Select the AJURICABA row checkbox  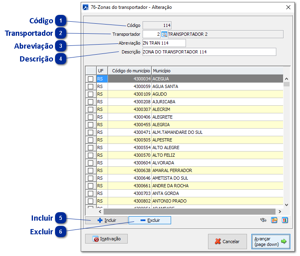click(x=90, y=102)
